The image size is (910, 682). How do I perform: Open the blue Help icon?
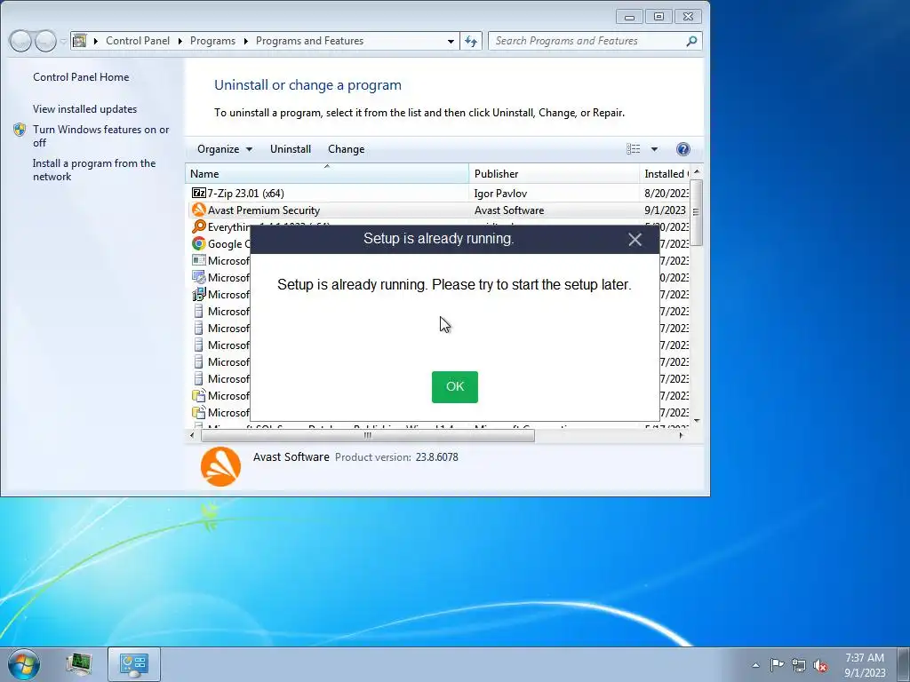[683, 149]
